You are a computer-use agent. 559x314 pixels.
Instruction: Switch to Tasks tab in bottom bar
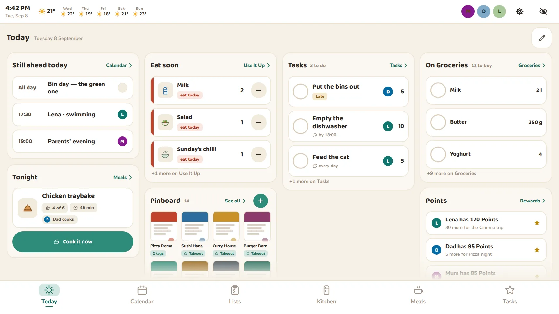[x=510, y=295]
